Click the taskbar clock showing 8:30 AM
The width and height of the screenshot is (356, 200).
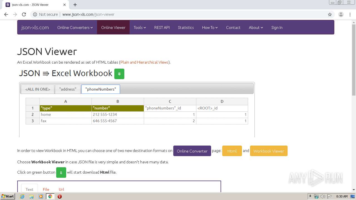[x=342, y=196]
